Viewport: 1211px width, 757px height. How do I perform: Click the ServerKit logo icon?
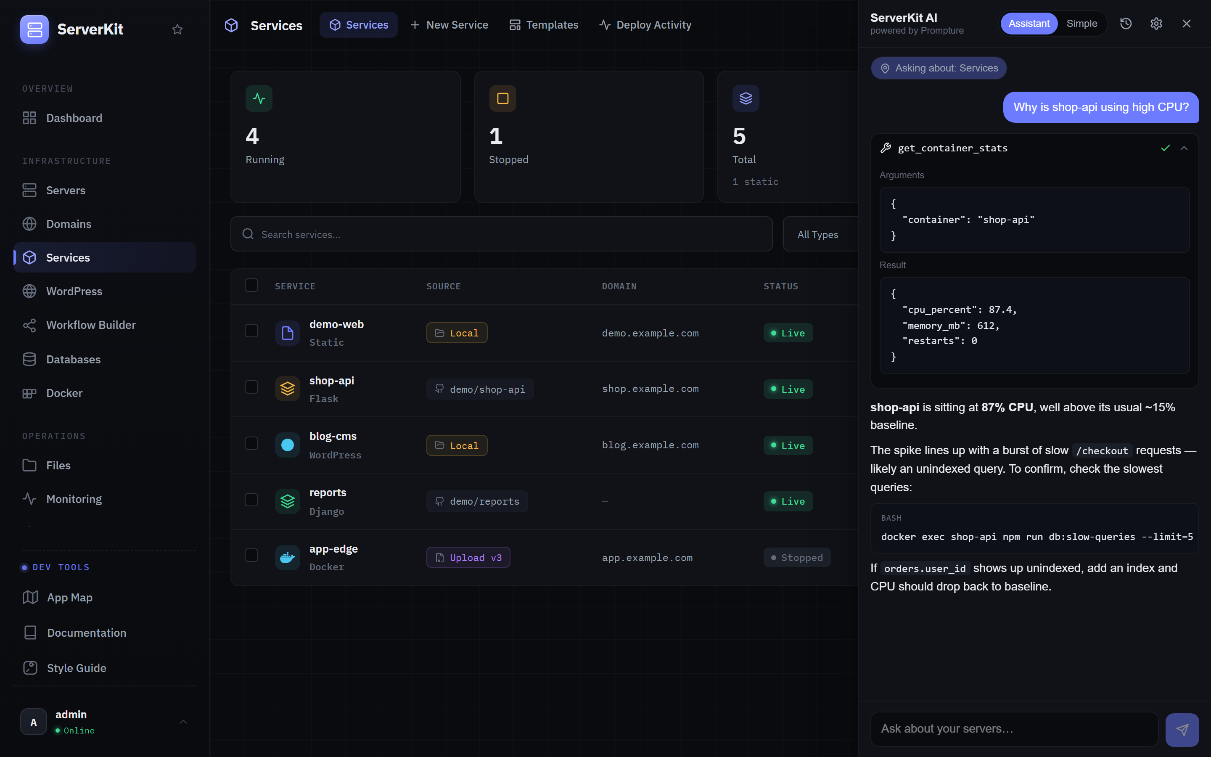click(34, 29)
